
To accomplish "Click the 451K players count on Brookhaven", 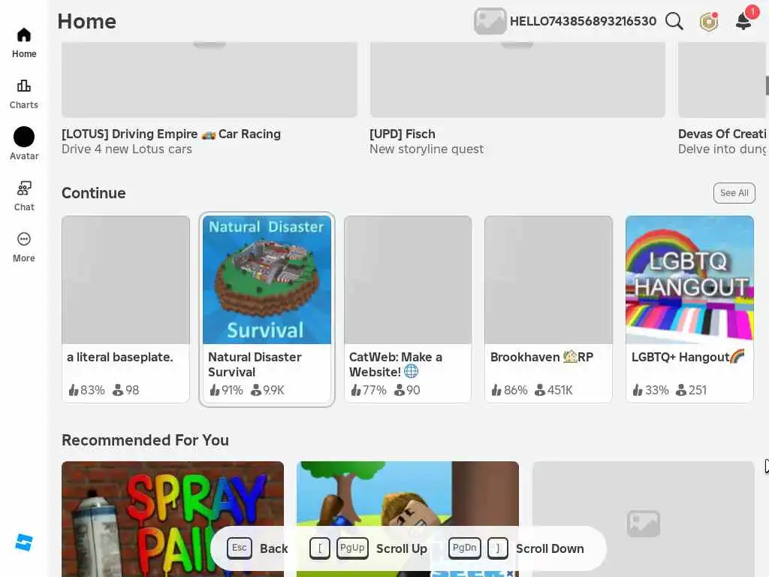I will 553,390.
